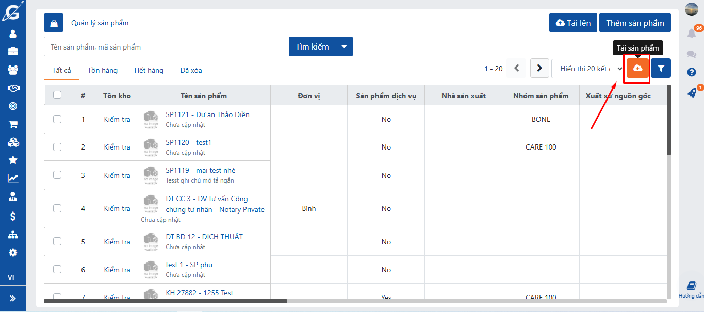Switch to the Tồn hàng tab

pos(102,70)
